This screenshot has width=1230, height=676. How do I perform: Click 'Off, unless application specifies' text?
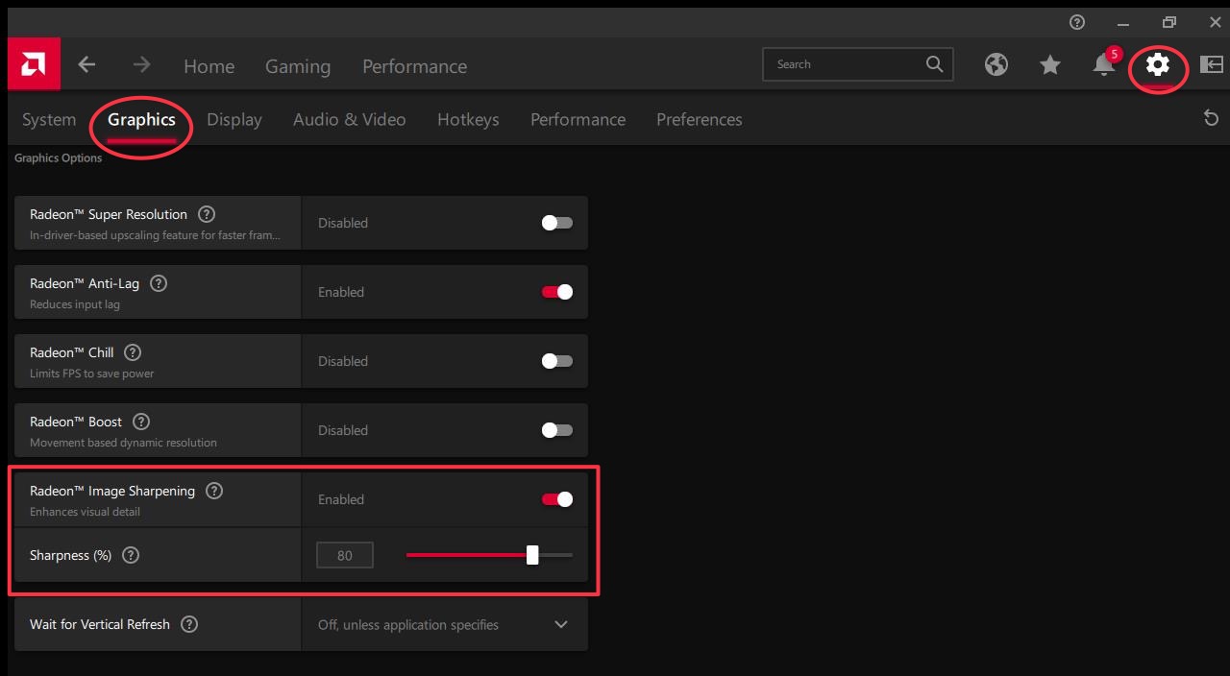[x=408, y=624]
